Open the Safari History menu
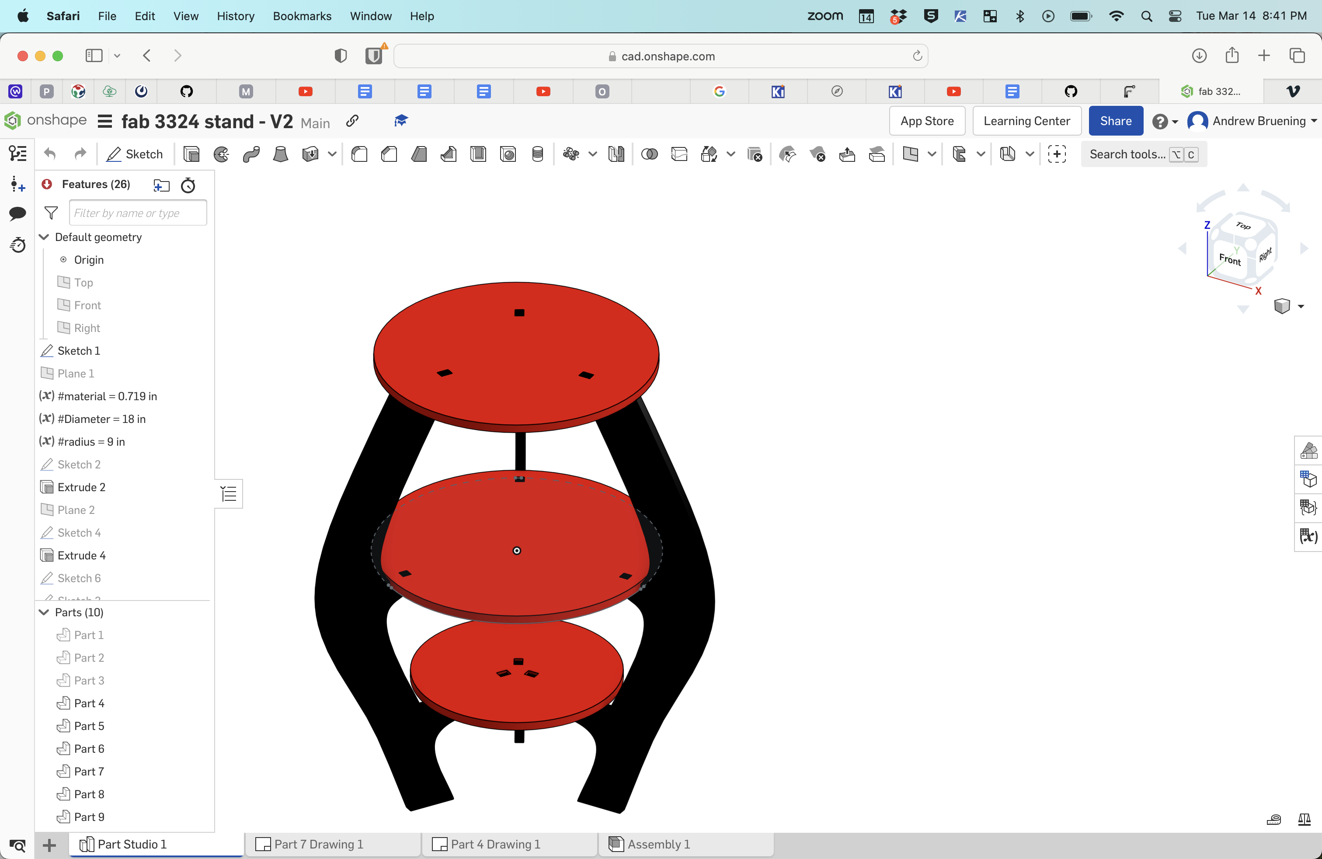 236,16
